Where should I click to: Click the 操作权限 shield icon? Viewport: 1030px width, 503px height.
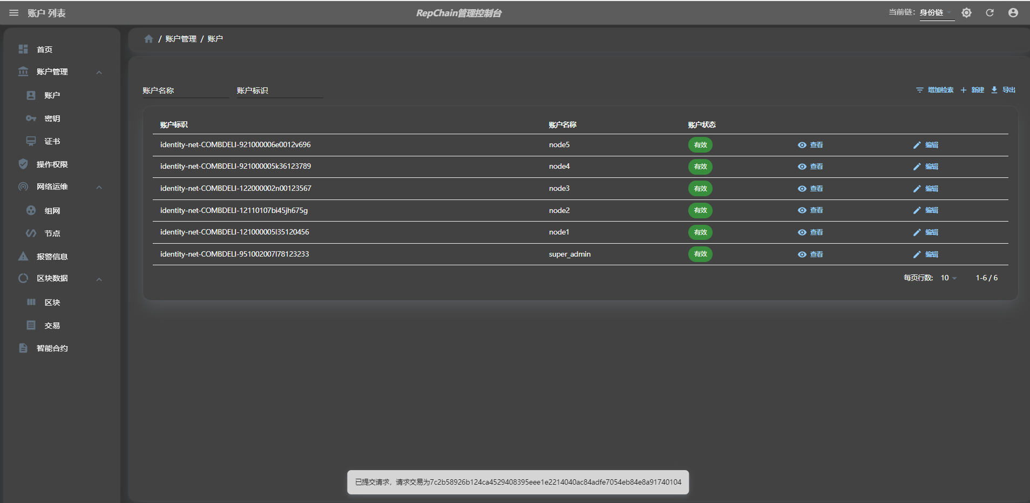click(x=23, y=164)
